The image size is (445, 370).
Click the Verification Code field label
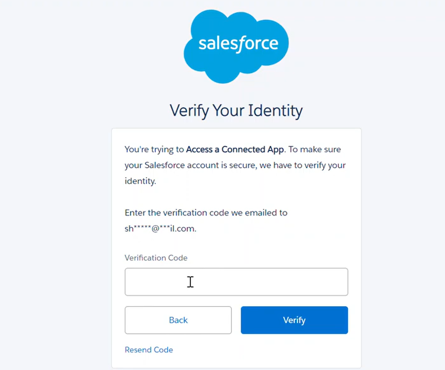[156, 258]
